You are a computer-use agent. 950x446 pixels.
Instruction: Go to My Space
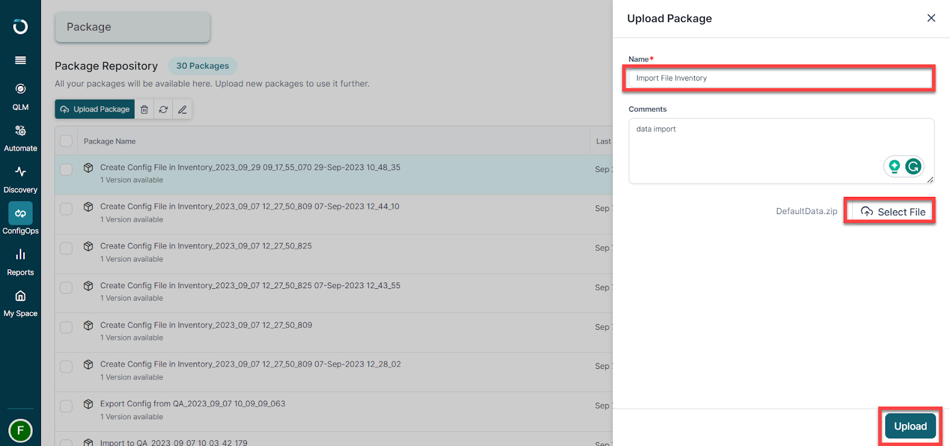click(x=20, y=303)
